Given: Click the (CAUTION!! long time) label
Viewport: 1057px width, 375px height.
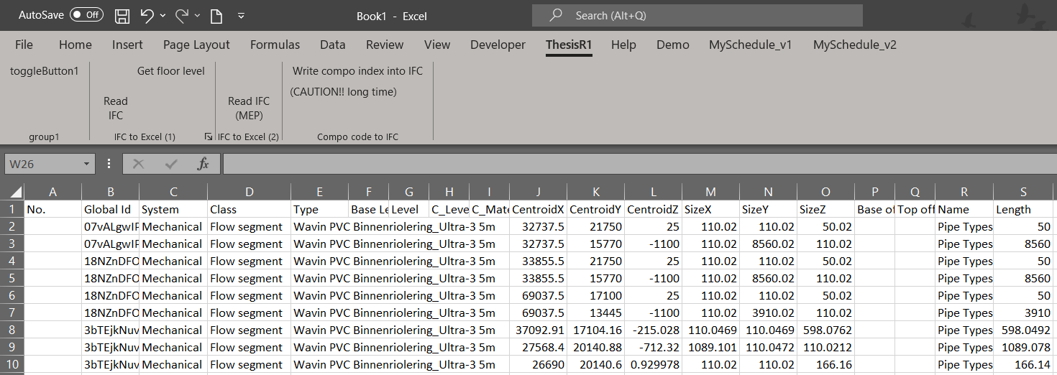Looking at the screenshot, I should click(344, 91).
